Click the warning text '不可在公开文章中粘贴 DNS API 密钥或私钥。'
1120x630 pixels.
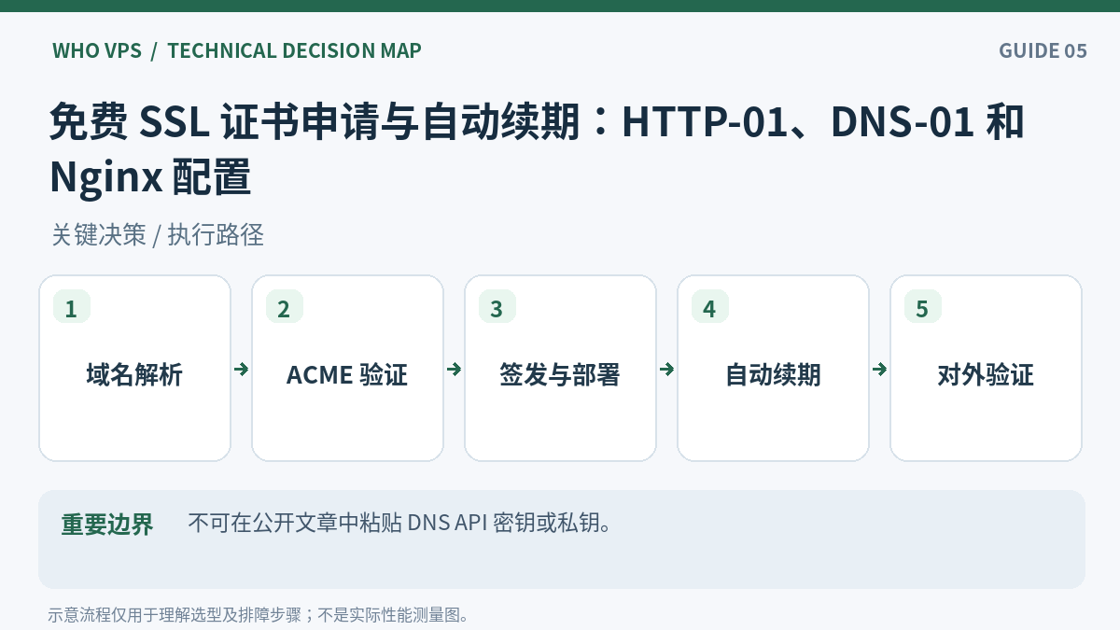tap(401, 523)
